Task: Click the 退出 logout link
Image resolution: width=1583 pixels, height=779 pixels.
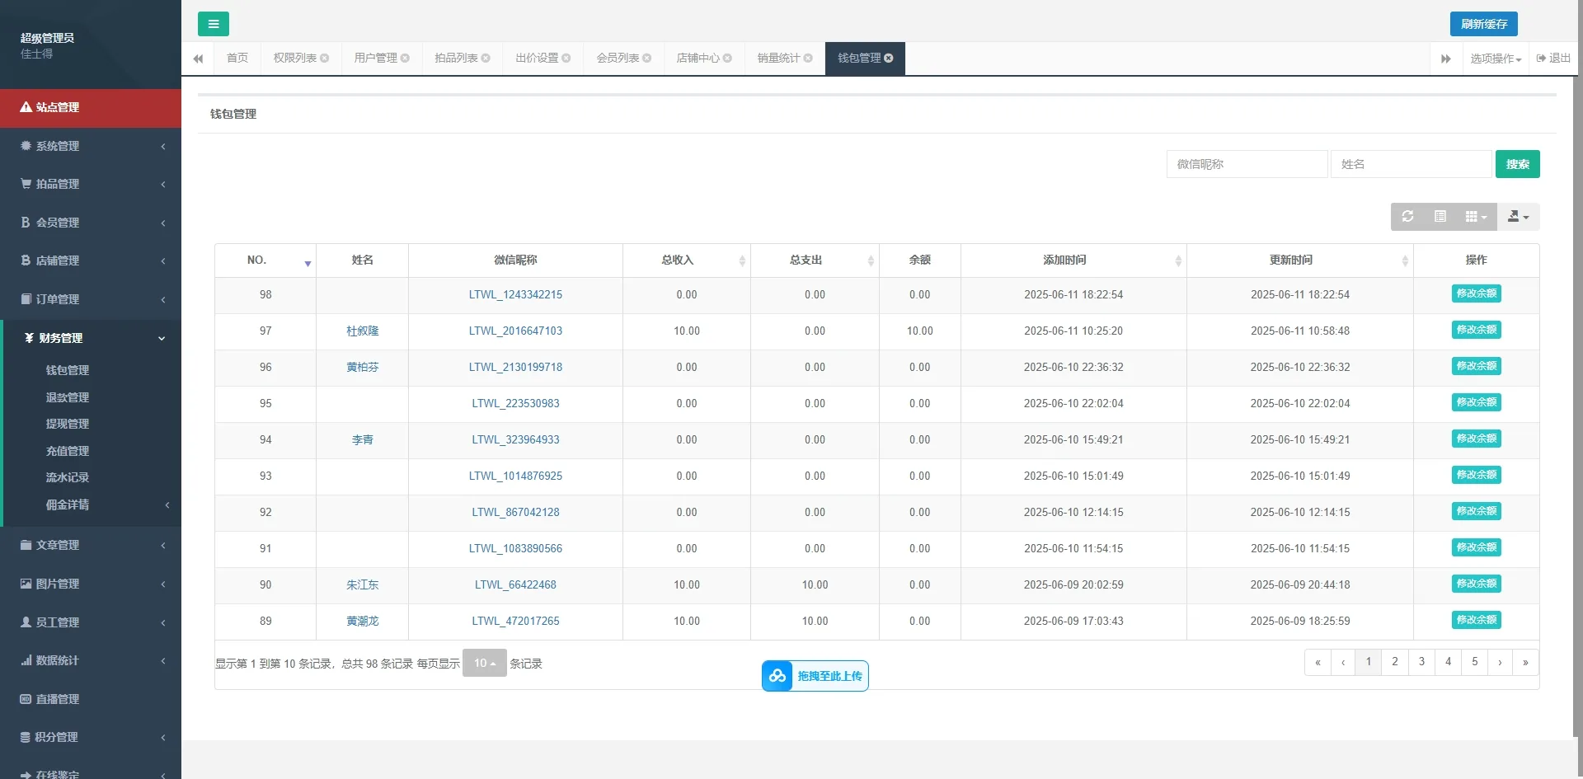Action: (1553, 59)
